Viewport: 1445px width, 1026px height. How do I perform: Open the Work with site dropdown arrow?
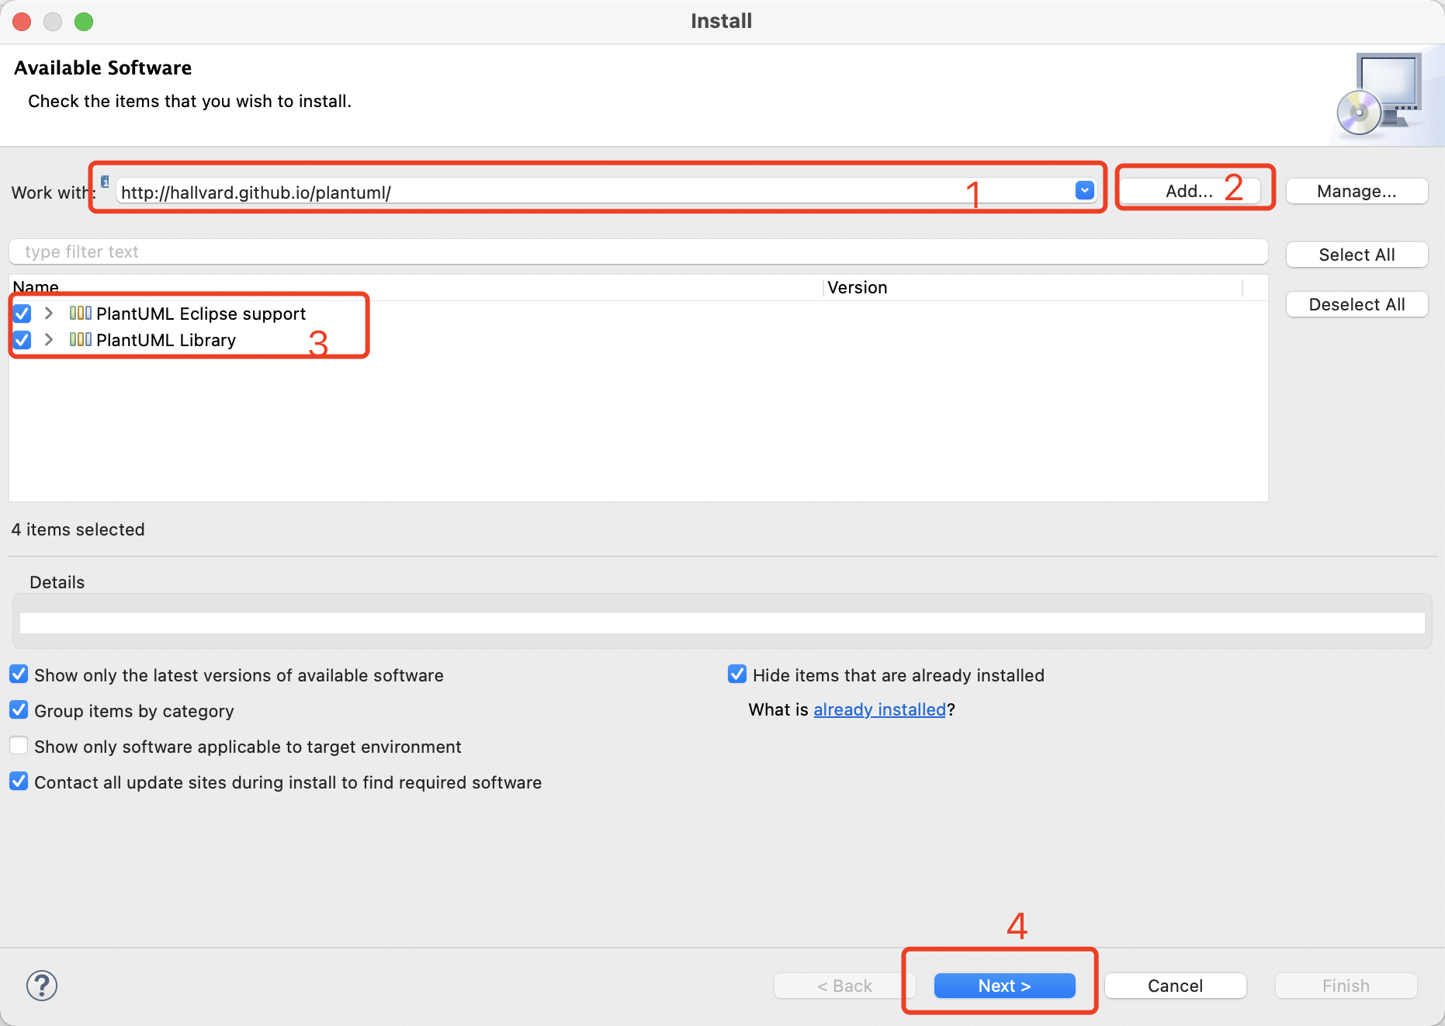pos(1084,190)
